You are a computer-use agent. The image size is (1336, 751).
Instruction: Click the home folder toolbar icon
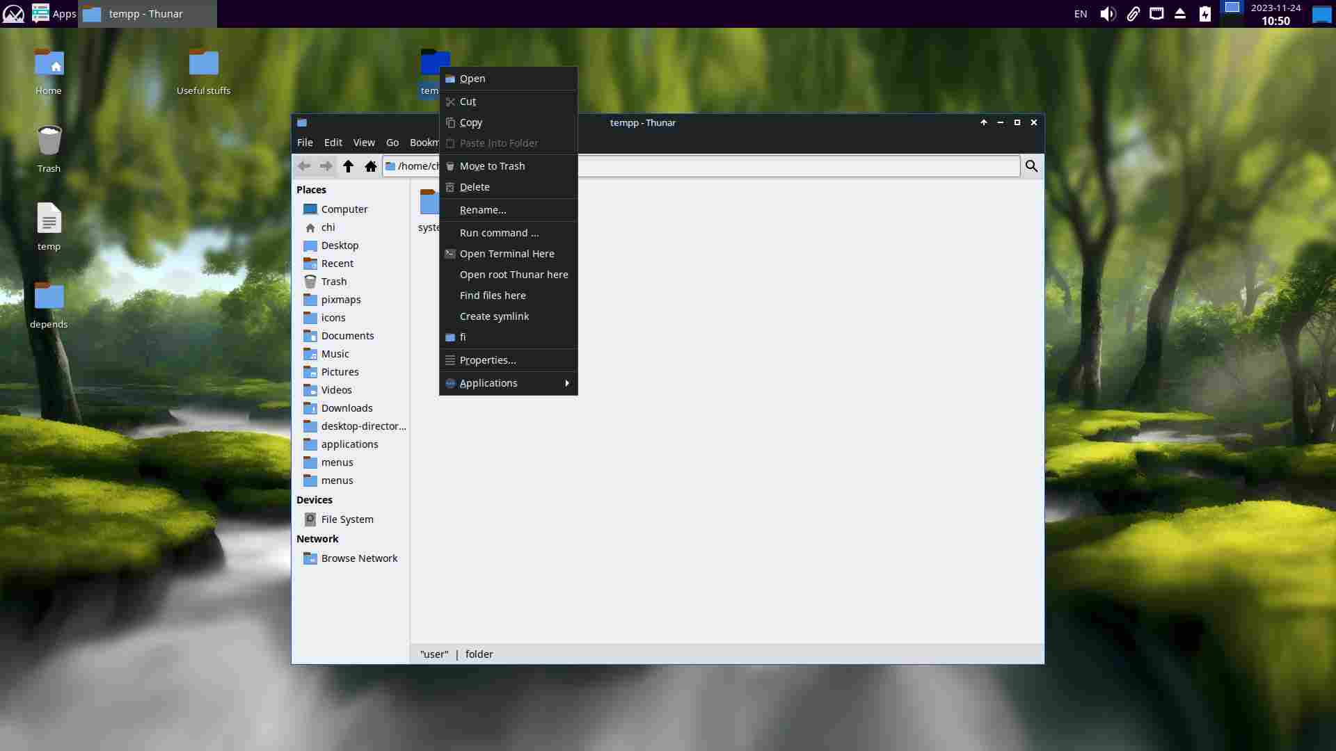pyautogui.click(x=371, y=166)
